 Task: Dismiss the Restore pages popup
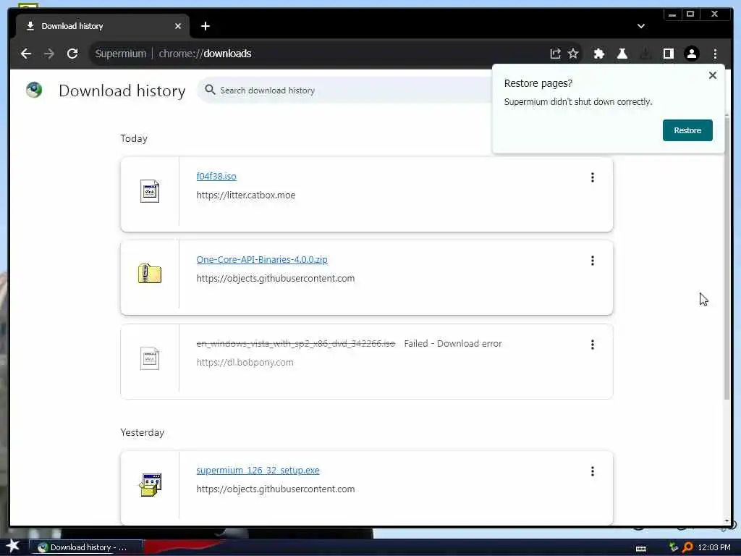713,75
